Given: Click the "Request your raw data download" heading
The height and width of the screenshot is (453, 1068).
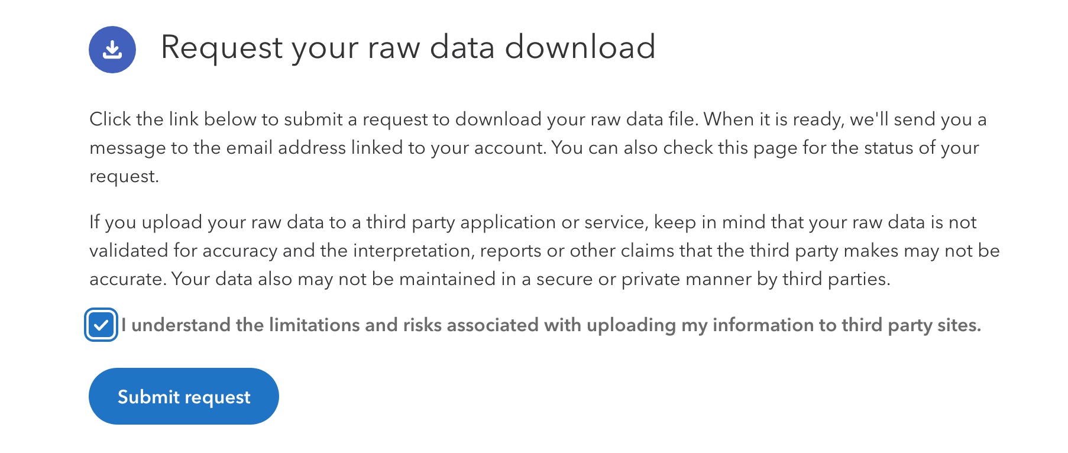Looking at the screenshot, I should (x=408, y=47).
